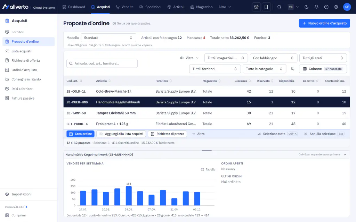Open the Vendite menu
The width and height of the screenshot is (356, 222).
(x=125, y=7)
